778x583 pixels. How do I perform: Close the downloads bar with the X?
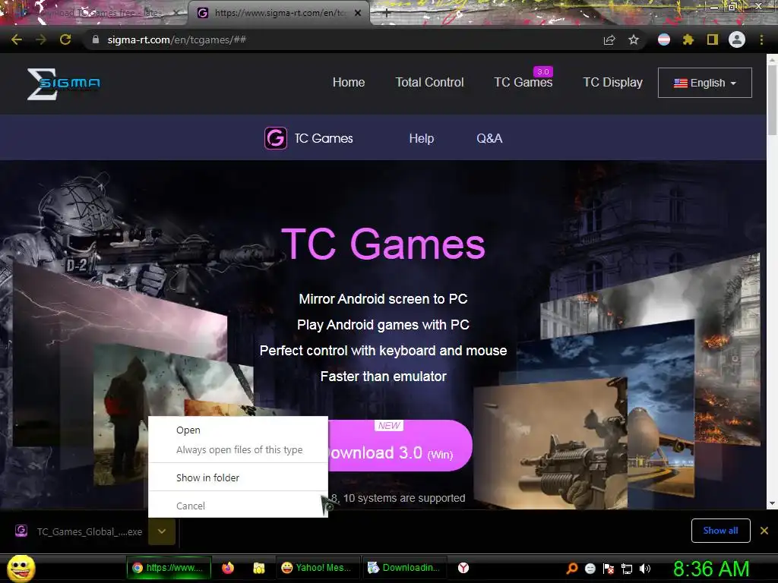[x=764, y=531]
